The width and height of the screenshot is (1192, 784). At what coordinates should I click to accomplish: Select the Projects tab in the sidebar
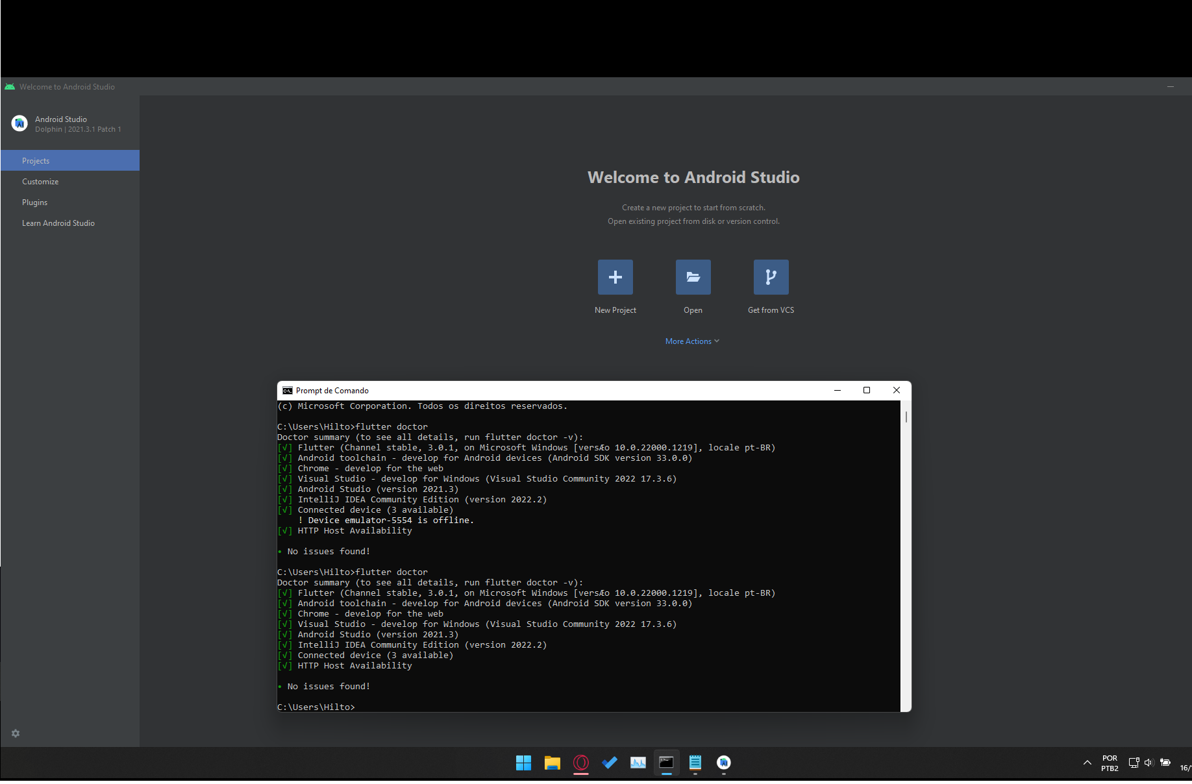70,160
